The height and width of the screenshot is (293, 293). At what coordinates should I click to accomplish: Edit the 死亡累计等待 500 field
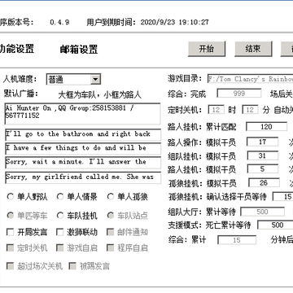(x=275, y=225)
